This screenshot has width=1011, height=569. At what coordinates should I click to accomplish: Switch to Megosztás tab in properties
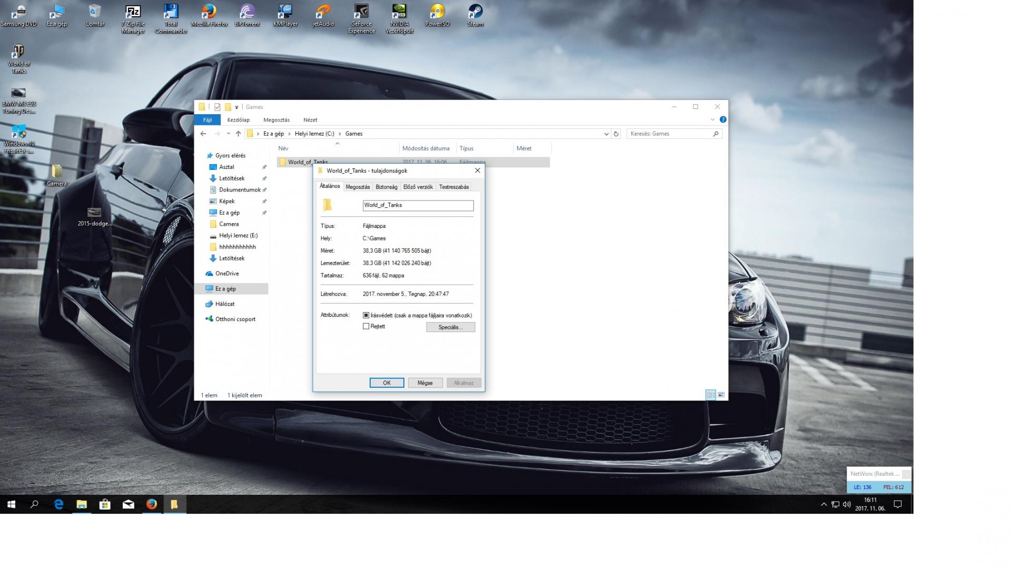(358, 187)
